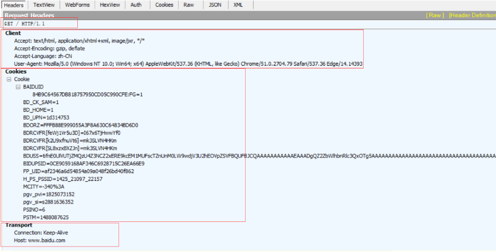The width and height of the screenshot is (496, 252).
Task: Select the pgv_si=s2881636352 cookie
Action: pos(48,202)
